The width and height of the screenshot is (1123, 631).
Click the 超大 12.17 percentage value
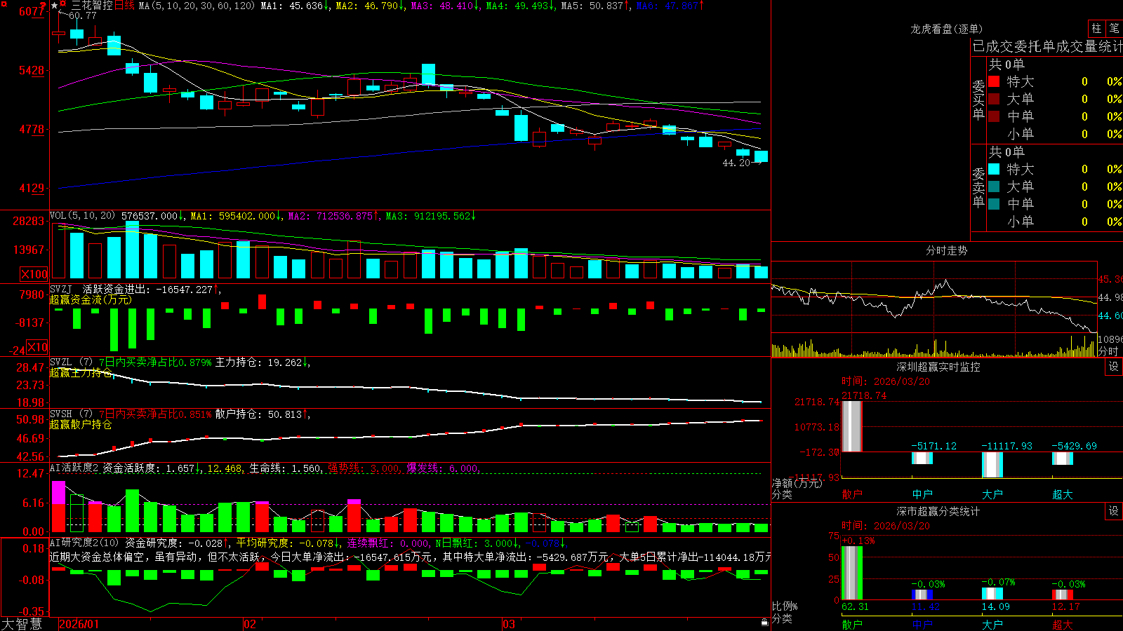coord(1065,606)
